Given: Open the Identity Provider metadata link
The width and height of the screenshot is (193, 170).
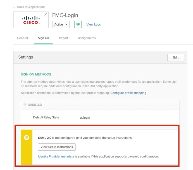Looking at the screenshot, I should (x=56, y=157).
